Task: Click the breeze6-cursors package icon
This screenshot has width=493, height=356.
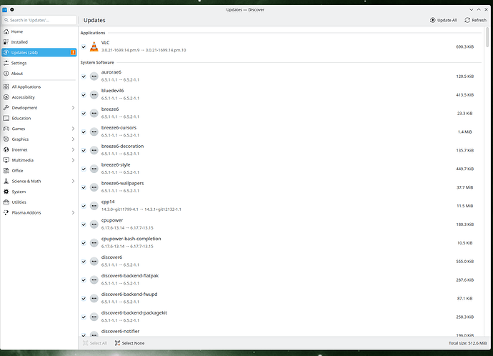Action: [94, 132]
